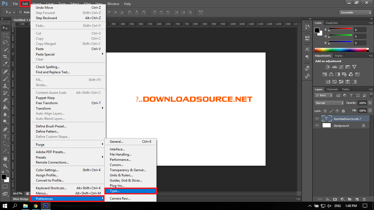The image size is (374, 210).
Task: Open Keyboard Shortcuts... from Edit menu
Action: [68, 188]
